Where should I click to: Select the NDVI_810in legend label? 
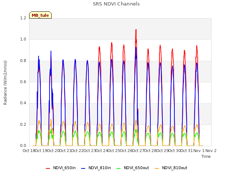(100, 168)
